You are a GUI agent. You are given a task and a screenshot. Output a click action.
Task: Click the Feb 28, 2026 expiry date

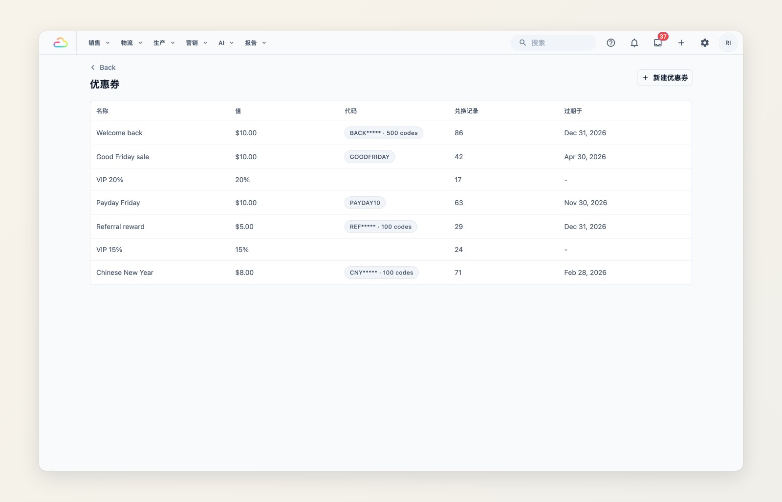tap(585, 272)
